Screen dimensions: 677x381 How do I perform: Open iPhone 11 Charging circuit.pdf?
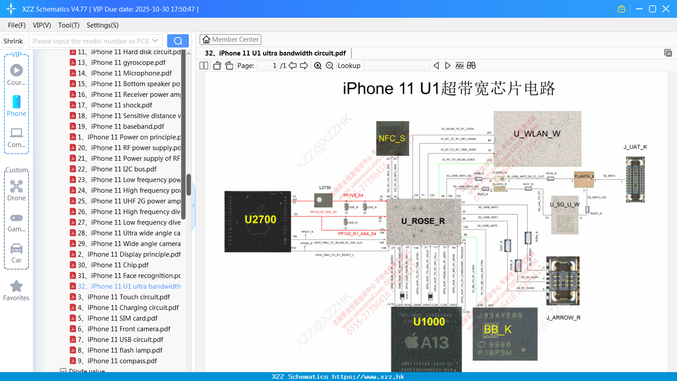[128, 308]
